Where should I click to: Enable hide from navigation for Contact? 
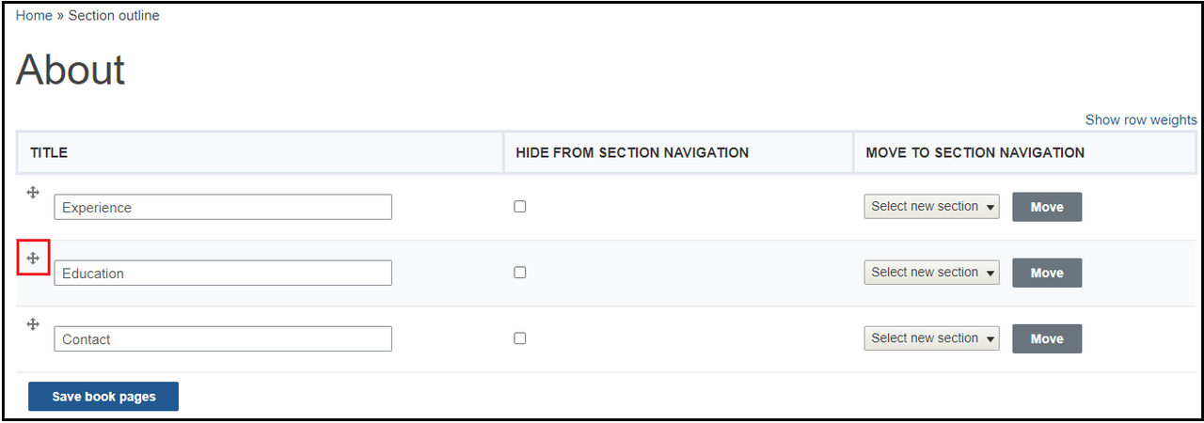[520, 338]
